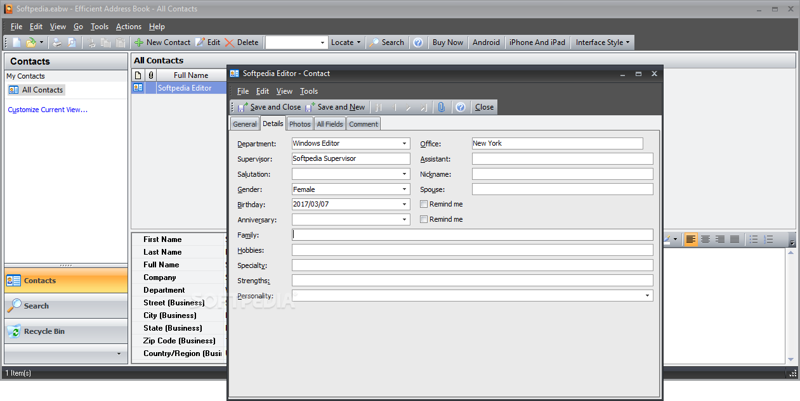Apply bulleted list in comment editor toolbar
Screen dimensions: 800x401
754,239
